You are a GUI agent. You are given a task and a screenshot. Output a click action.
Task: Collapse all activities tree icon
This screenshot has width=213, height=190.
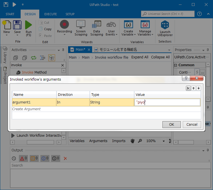(x=25, y=58)
